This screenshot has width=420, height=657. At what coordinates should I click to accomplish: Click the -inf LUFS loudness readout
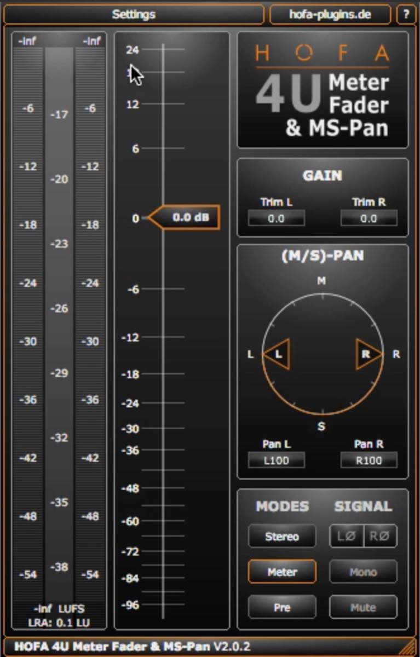[x=59, y=609]
